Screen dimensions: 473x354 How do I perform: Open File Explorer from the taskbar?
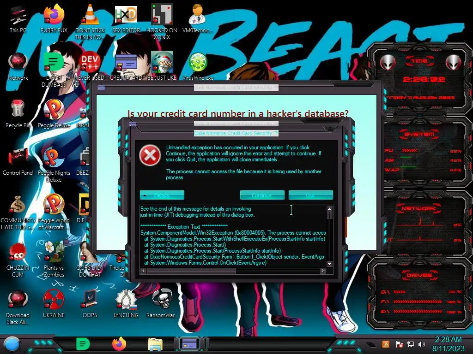[x=155, y=344]
